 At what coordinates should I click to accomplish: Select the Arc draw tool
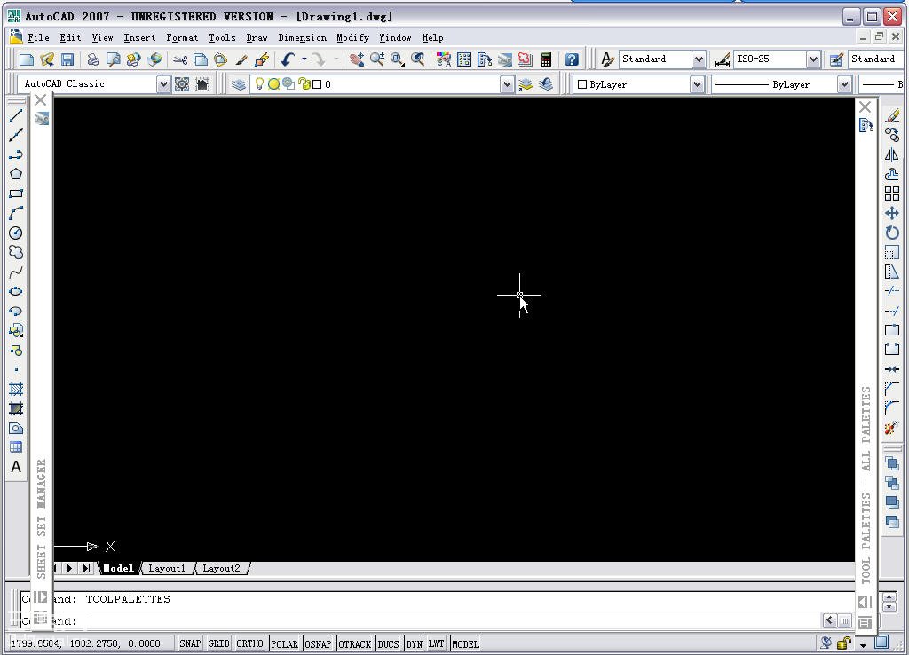pyautogui.click(x=16, y=213)
